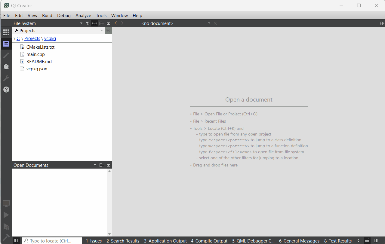Navigate via the Projects breadcrumb link

[32, 38]
